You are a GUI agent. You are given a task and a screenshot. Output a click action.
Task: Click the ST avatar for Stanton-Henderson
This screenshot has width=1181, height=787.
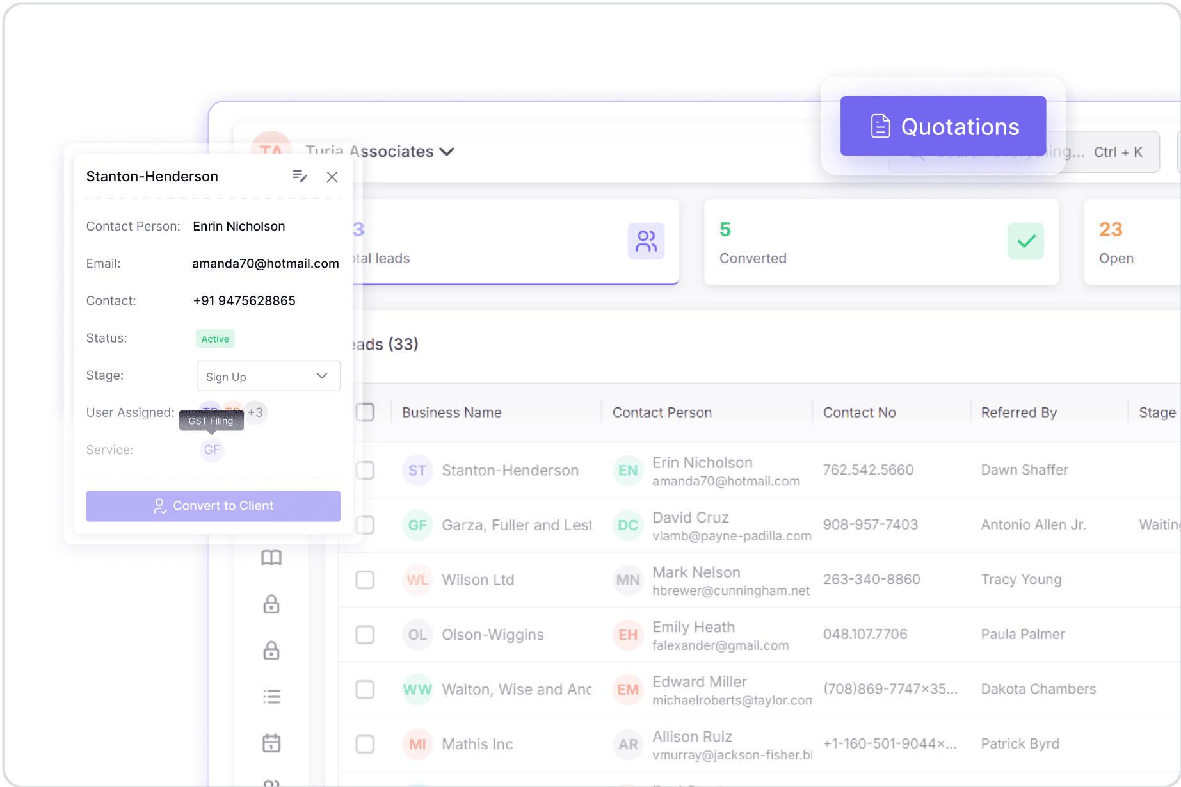pos(417,471)
